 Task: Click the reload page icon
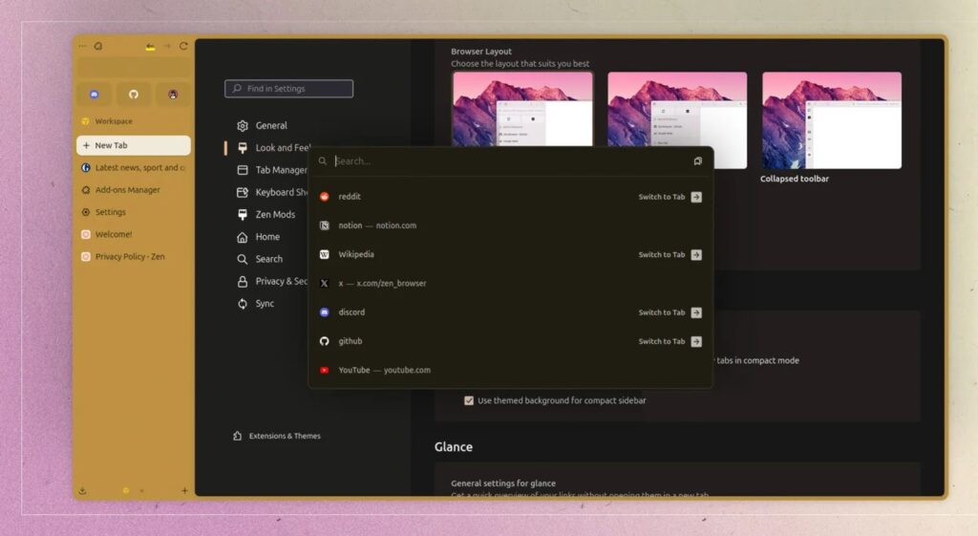[183, 46]
